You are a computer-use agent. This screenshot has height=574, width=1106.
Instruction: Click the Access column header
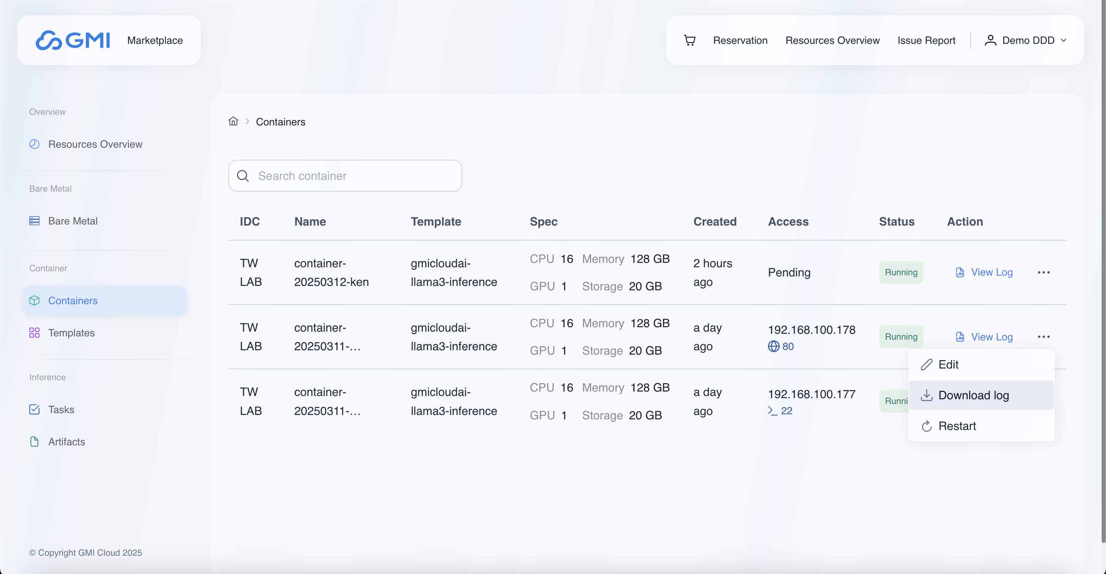pyautogui.click(x=788, y=221)
